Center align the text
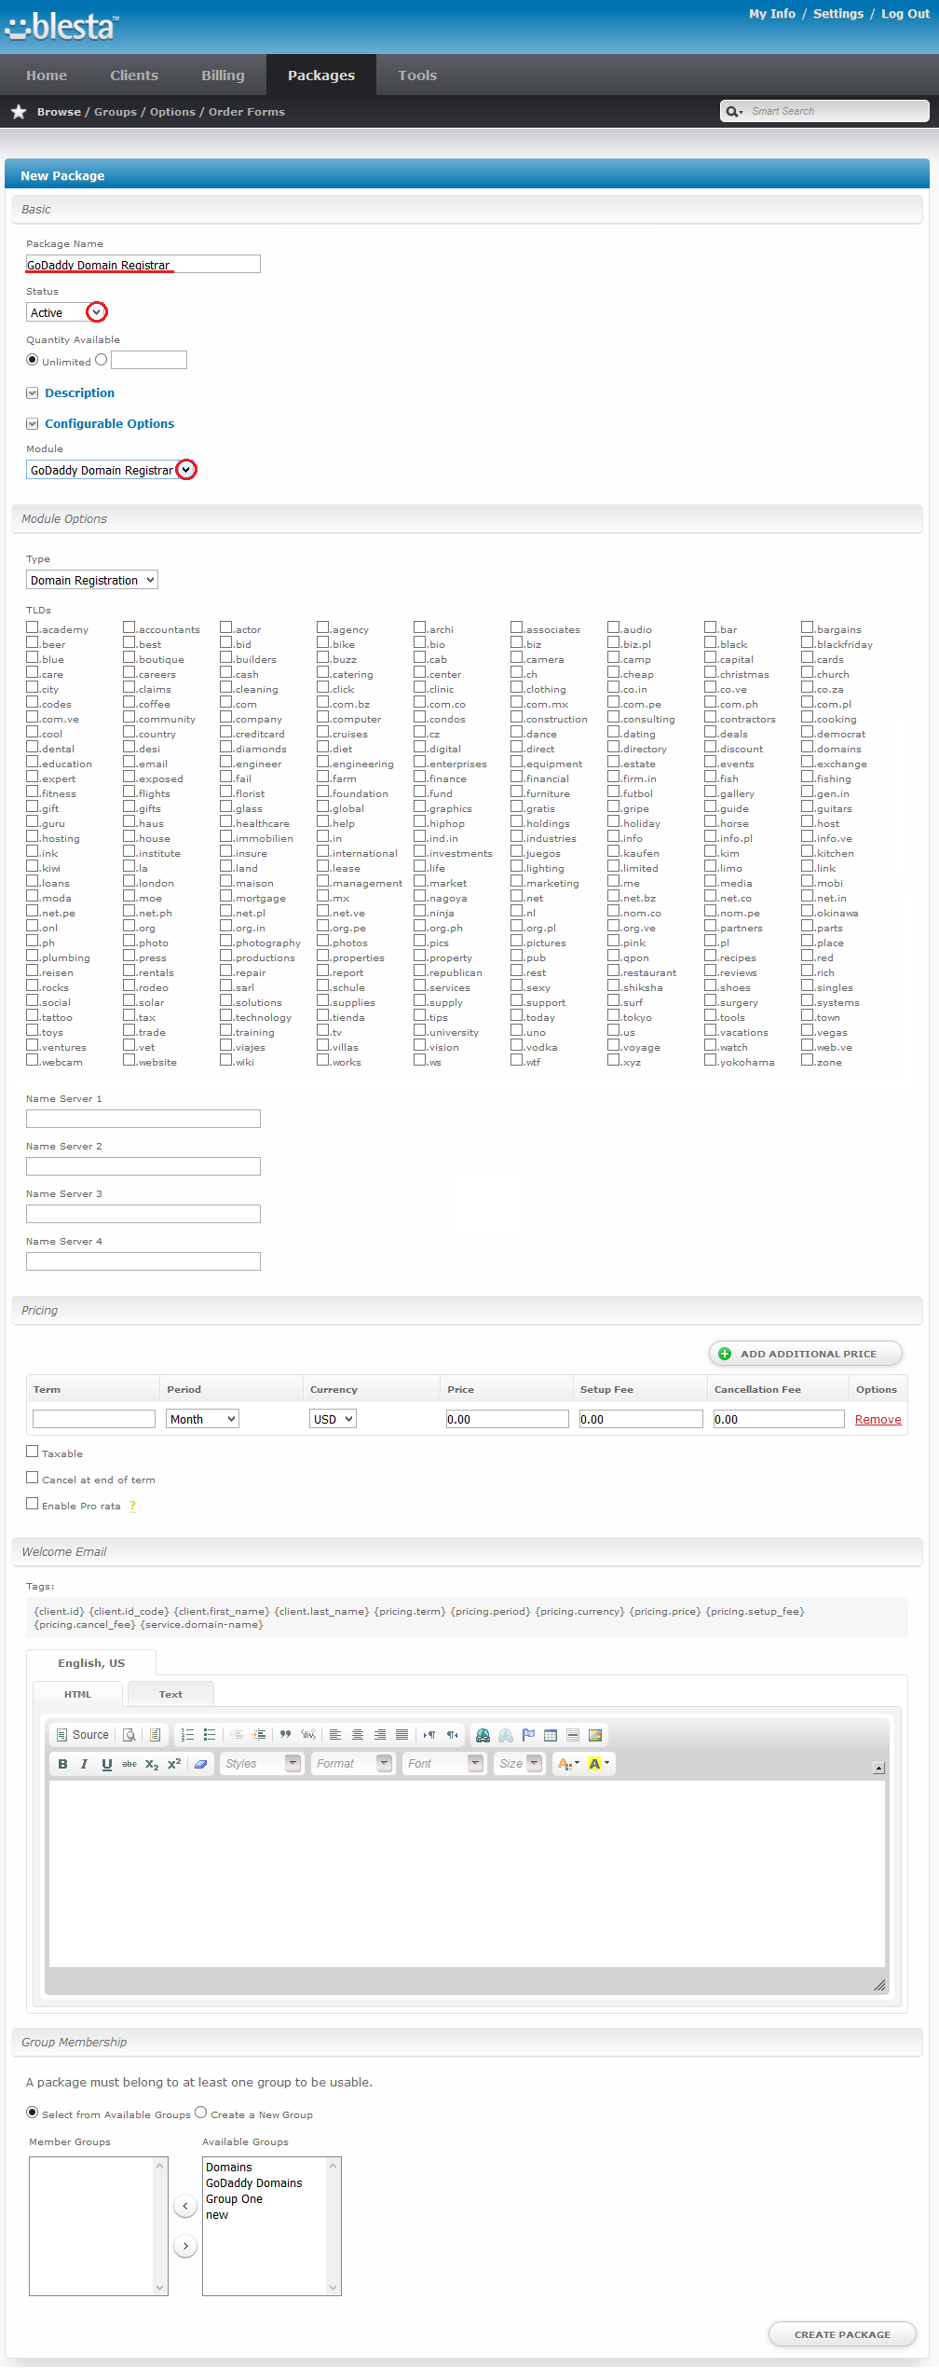Viewport: 939px width, 2368px height. pyautogui.click(x=358, y=1735)
